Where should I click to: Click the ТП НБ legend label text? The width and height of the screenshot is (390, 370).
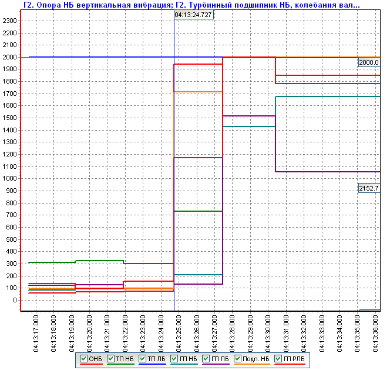pos(125,359)
